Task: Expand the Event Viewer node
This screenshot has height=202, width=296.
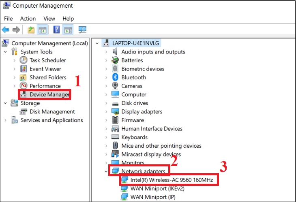Action: pos(15,69)
